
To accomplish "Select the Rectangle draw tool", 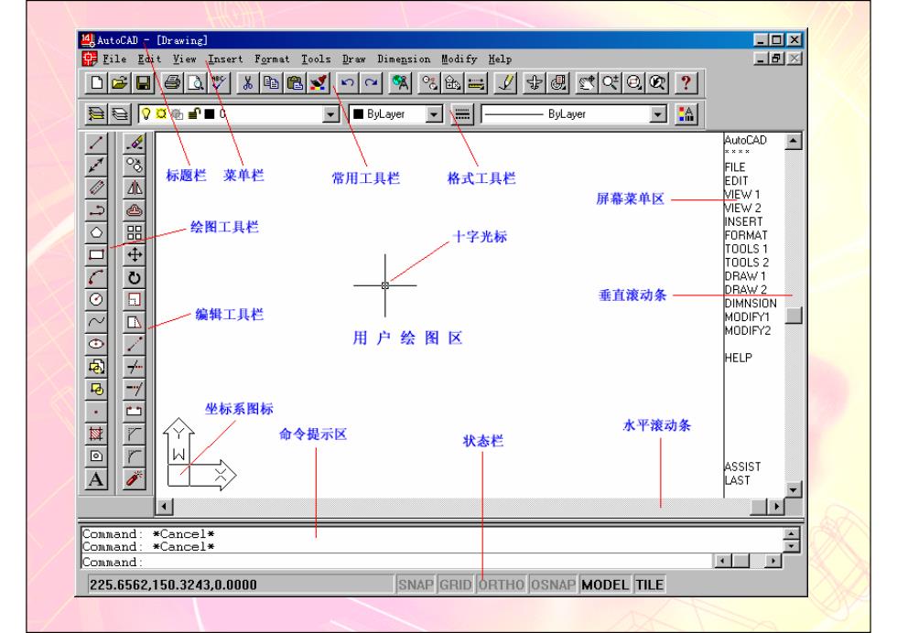I will pyautogui.click(x=96, y=254).
